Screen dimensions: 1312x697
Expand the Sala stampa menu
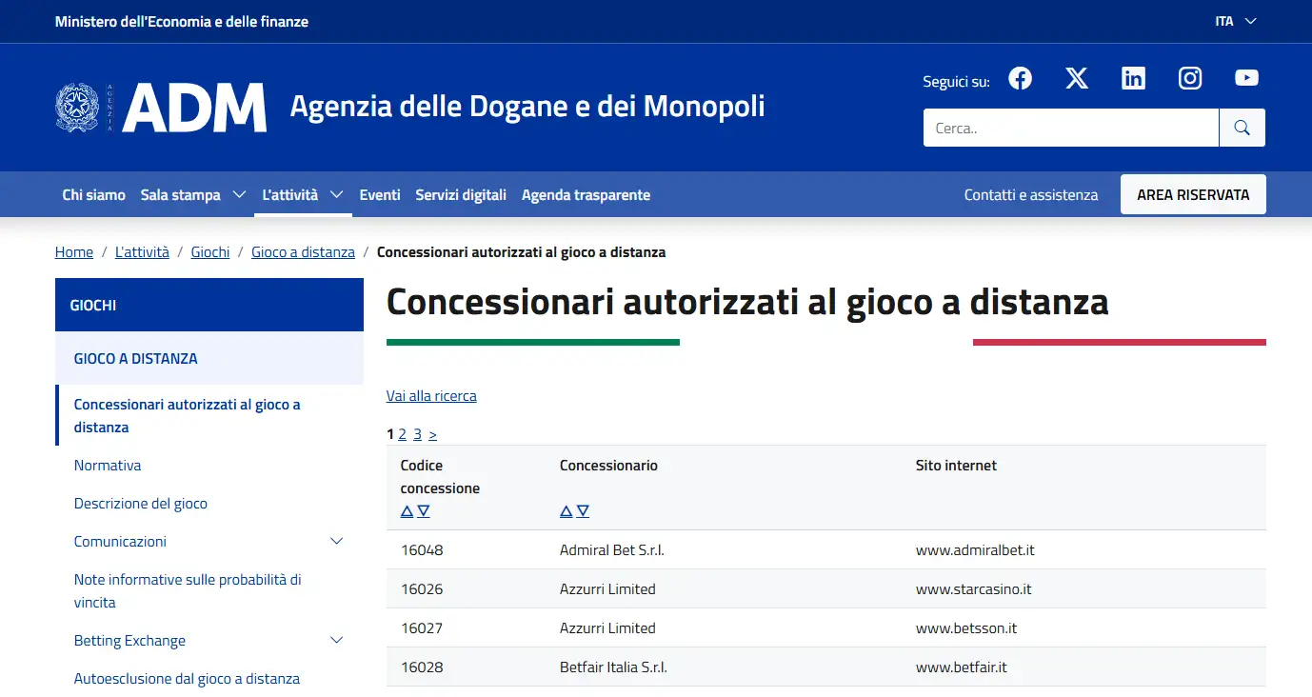tap(193, 195)
